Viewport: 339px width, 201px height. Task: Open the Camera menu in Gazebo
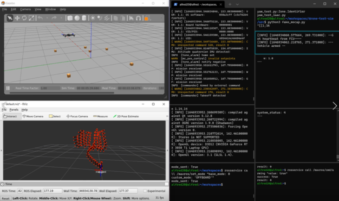click(x=26, y=9)
